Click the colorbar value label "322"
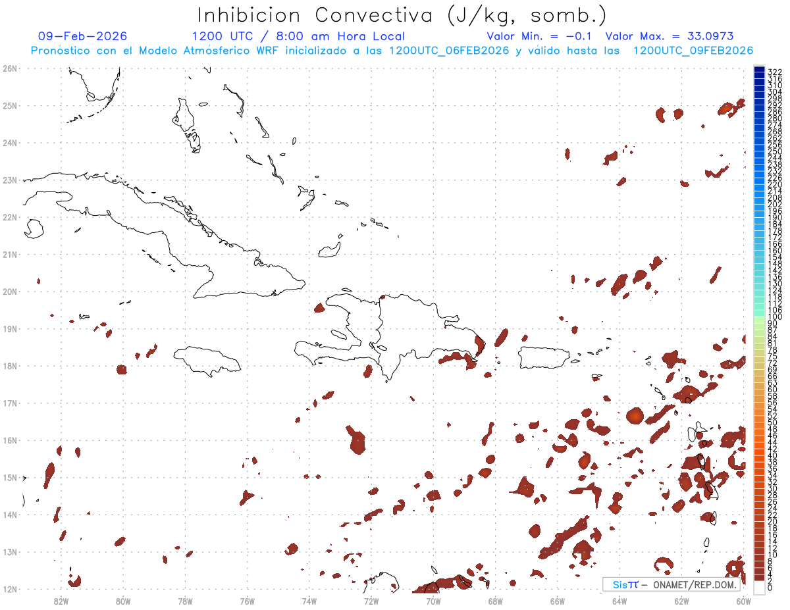790x610 pixels. 775,72
